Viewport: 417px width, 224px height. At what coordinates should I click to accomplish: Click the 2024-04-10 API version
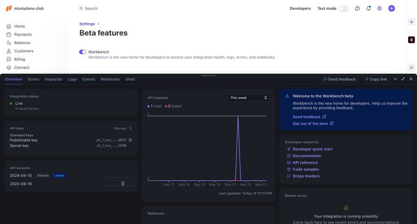[x=21, y=175]
